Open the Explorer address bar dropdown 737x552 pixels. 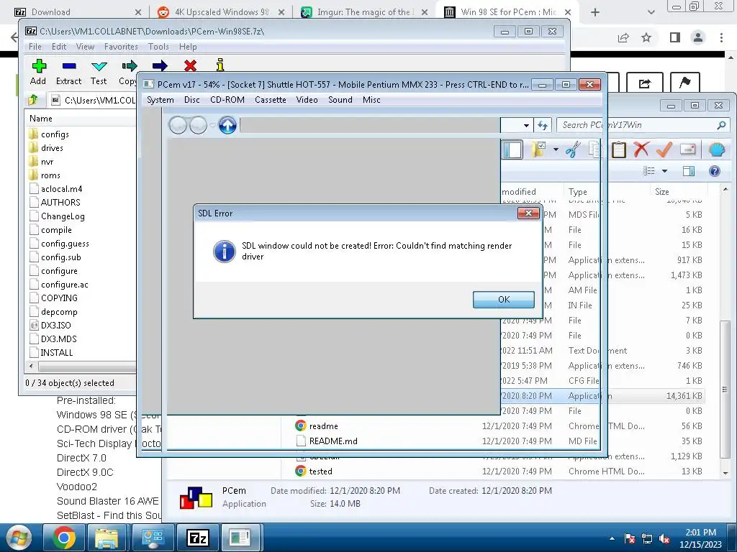coord(526,125)
